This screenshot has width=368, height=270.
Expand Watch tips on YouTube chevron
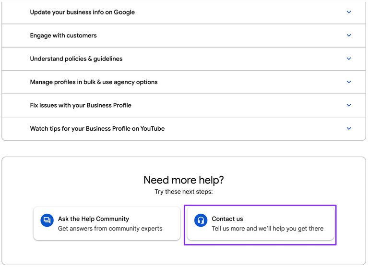[x=349, y=128]
